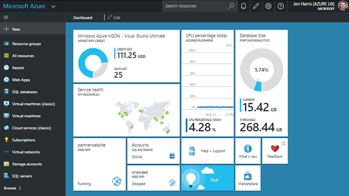Click the Service health world map
349x196 pixels.
144,118
